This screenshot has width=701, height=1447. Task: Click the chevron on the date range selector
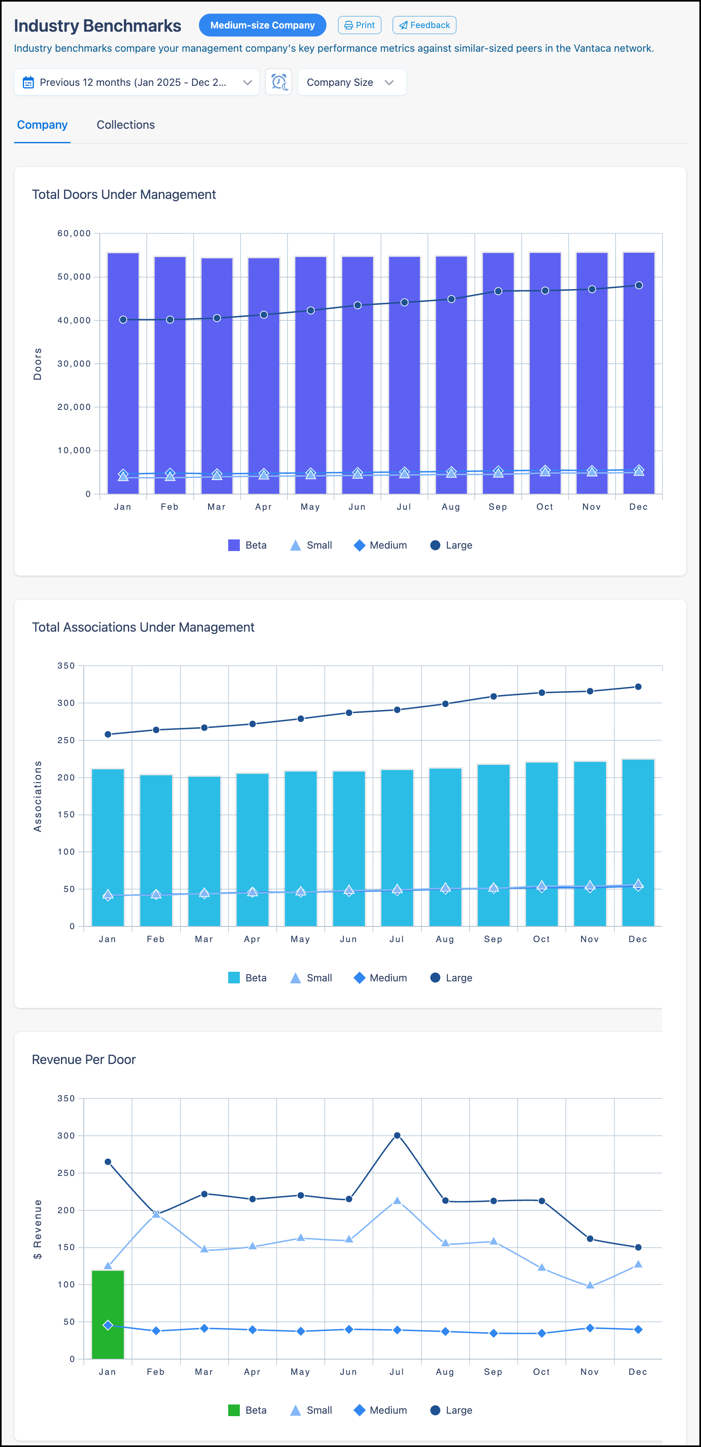click(x=247, y=82)
